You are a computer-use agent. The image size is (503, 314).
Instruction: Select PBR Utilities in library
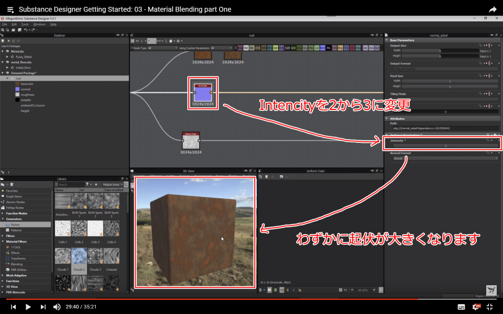coord(19,270)
